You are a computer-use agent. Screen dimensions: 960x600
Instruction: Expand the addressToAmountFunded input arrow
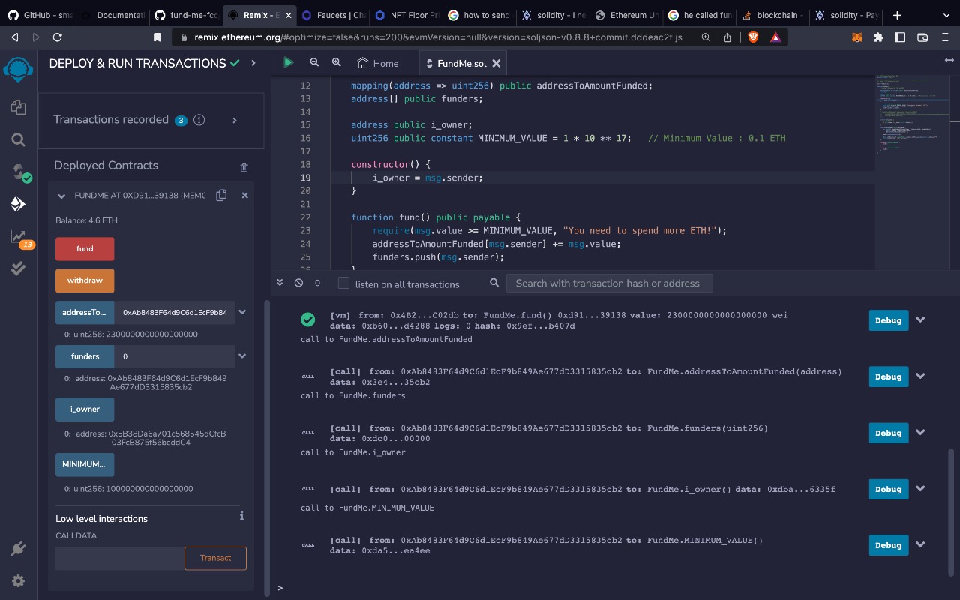point(242,312)
